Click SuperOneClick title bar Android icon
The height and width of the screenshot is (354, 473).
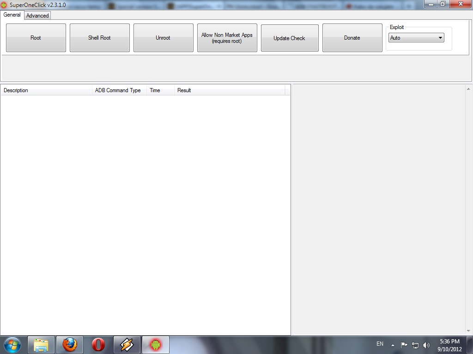point(4,5)
